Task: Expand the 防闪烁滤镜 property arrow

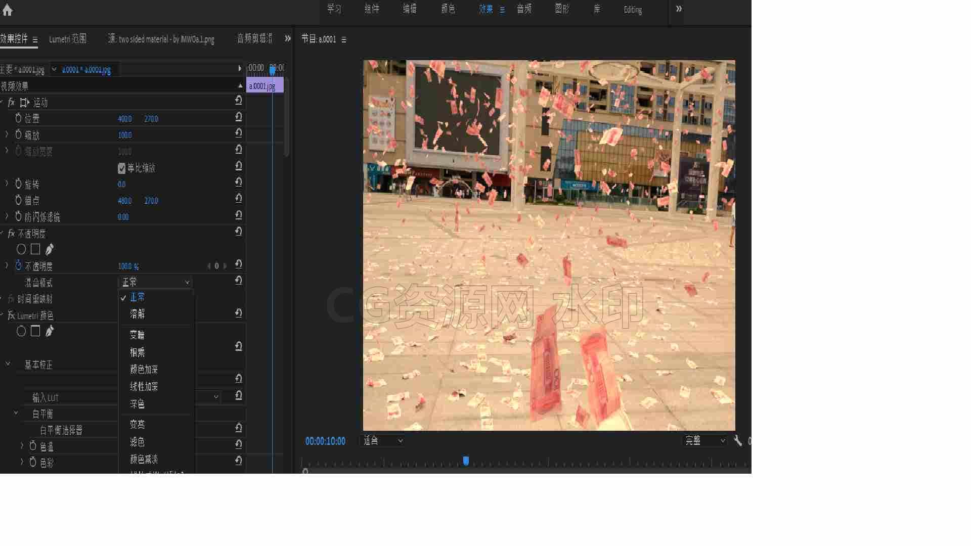Action: 7,216
